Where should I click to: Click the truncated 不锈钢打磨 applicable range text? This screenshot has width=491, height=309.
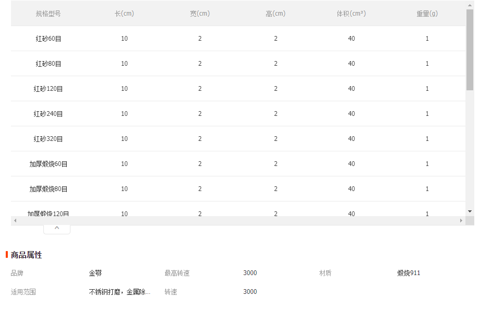tap(119, 292)
